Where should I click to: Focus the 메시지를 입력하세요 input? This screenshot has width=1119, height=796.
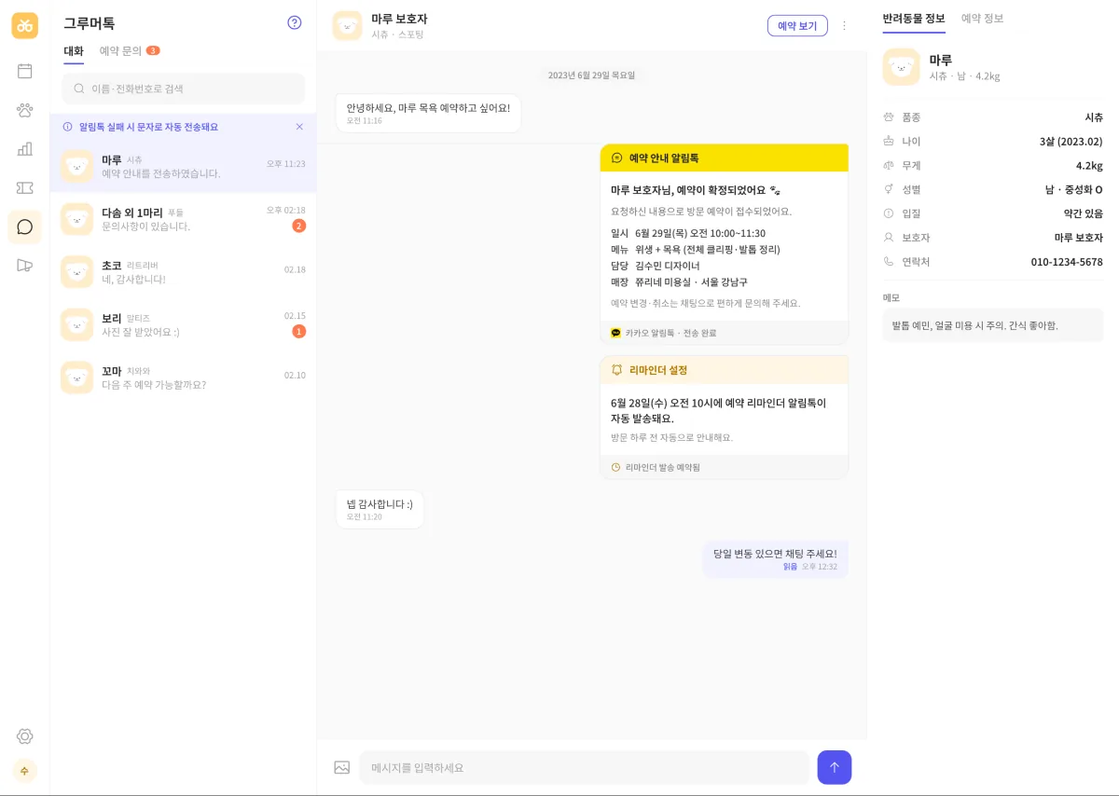click(x=585, y=768)
